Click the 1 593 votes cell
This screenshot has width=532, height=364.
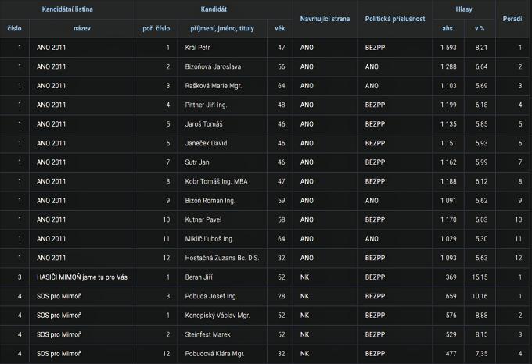click(448, 48)
